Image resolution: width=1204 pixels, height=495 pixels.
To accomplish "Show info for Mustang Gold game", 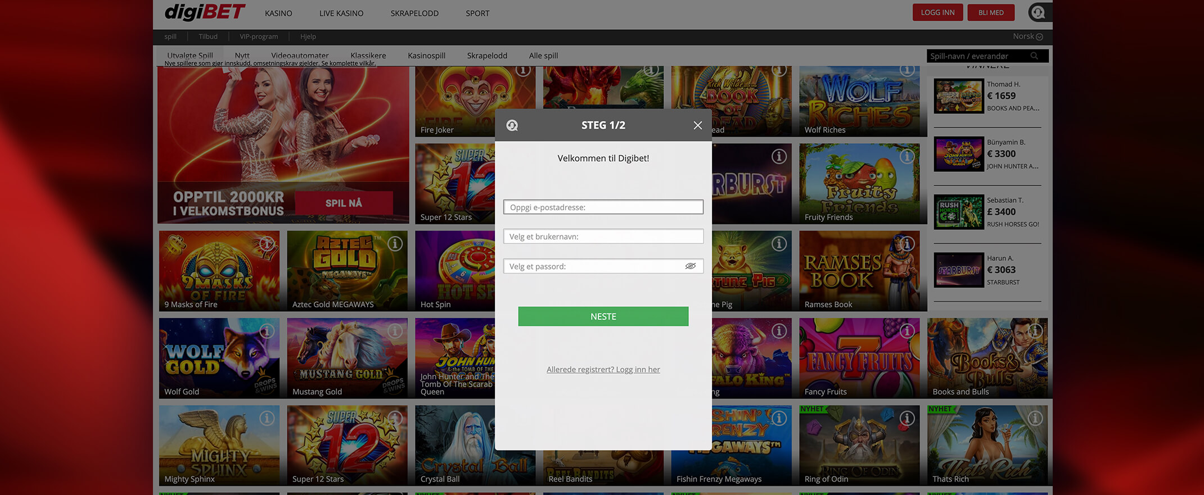I will tap(395, 331).
